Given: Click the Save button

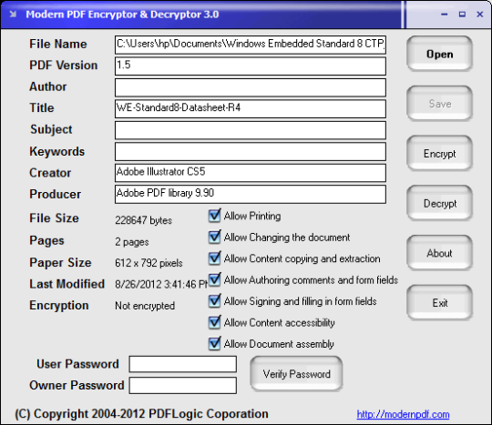Looking at the screenshot, I should pos(439,104).
